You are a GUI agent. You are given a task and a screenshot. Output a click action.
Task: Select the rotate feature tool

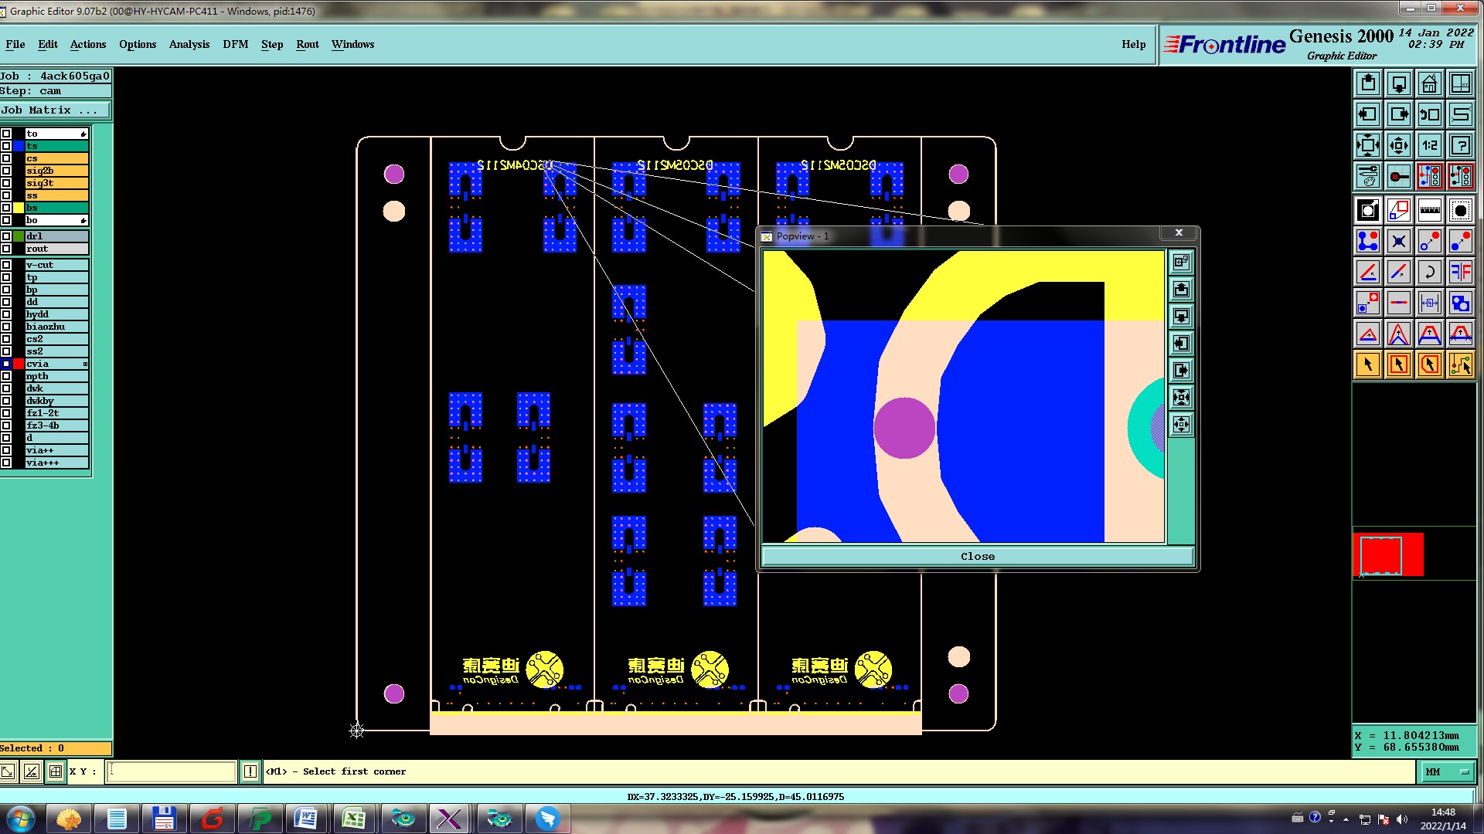[x=1429, y=272]
